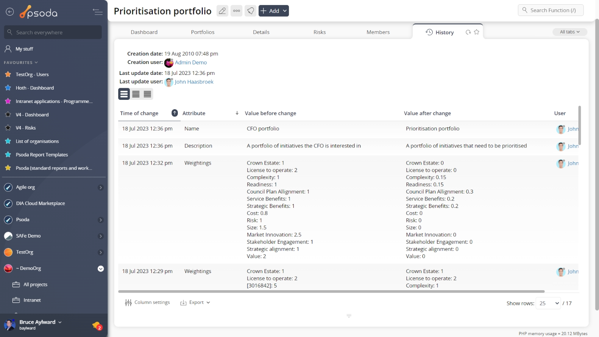Open John Haasbroek user link
Screen dimensions: 599x337
194,82
